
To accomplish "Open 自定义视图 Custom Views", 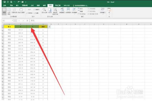I will click(21, 11).
